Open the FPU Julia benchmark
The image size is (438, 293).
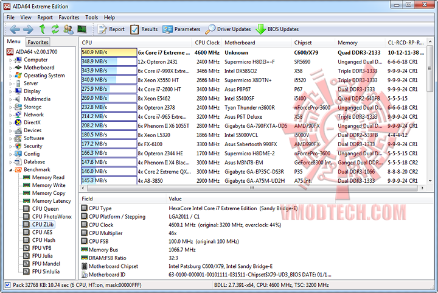click(38, 255)
